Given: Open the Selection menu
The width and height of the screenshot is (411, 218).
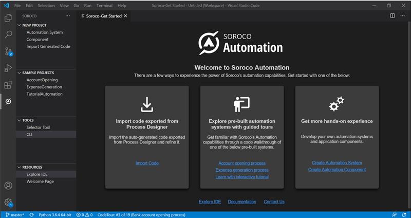Looking at the screenshot, I should pyautogui.click(x=46, y=5).
